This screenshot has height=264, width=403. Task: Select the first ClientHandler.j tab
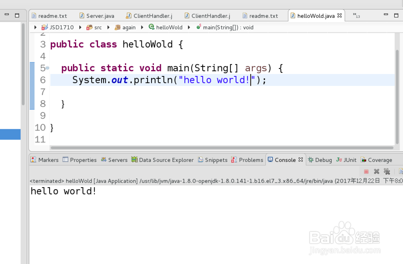(x=149, y=16)
